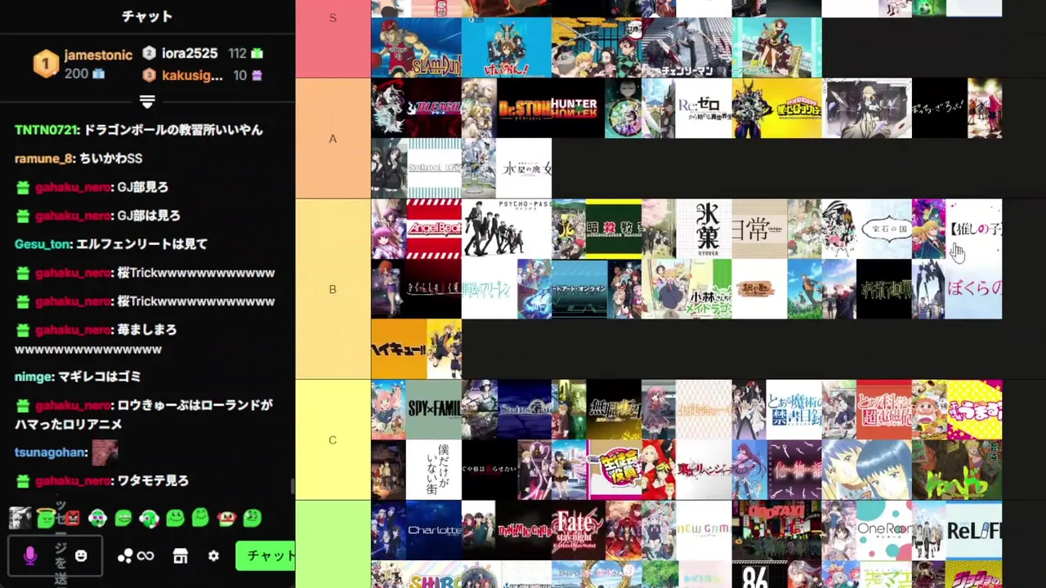Viewport: 1046px width, 588px height.
Task: Select the SLAM DUNK thumbnail in S tier
Action: (x=417, y=47)
